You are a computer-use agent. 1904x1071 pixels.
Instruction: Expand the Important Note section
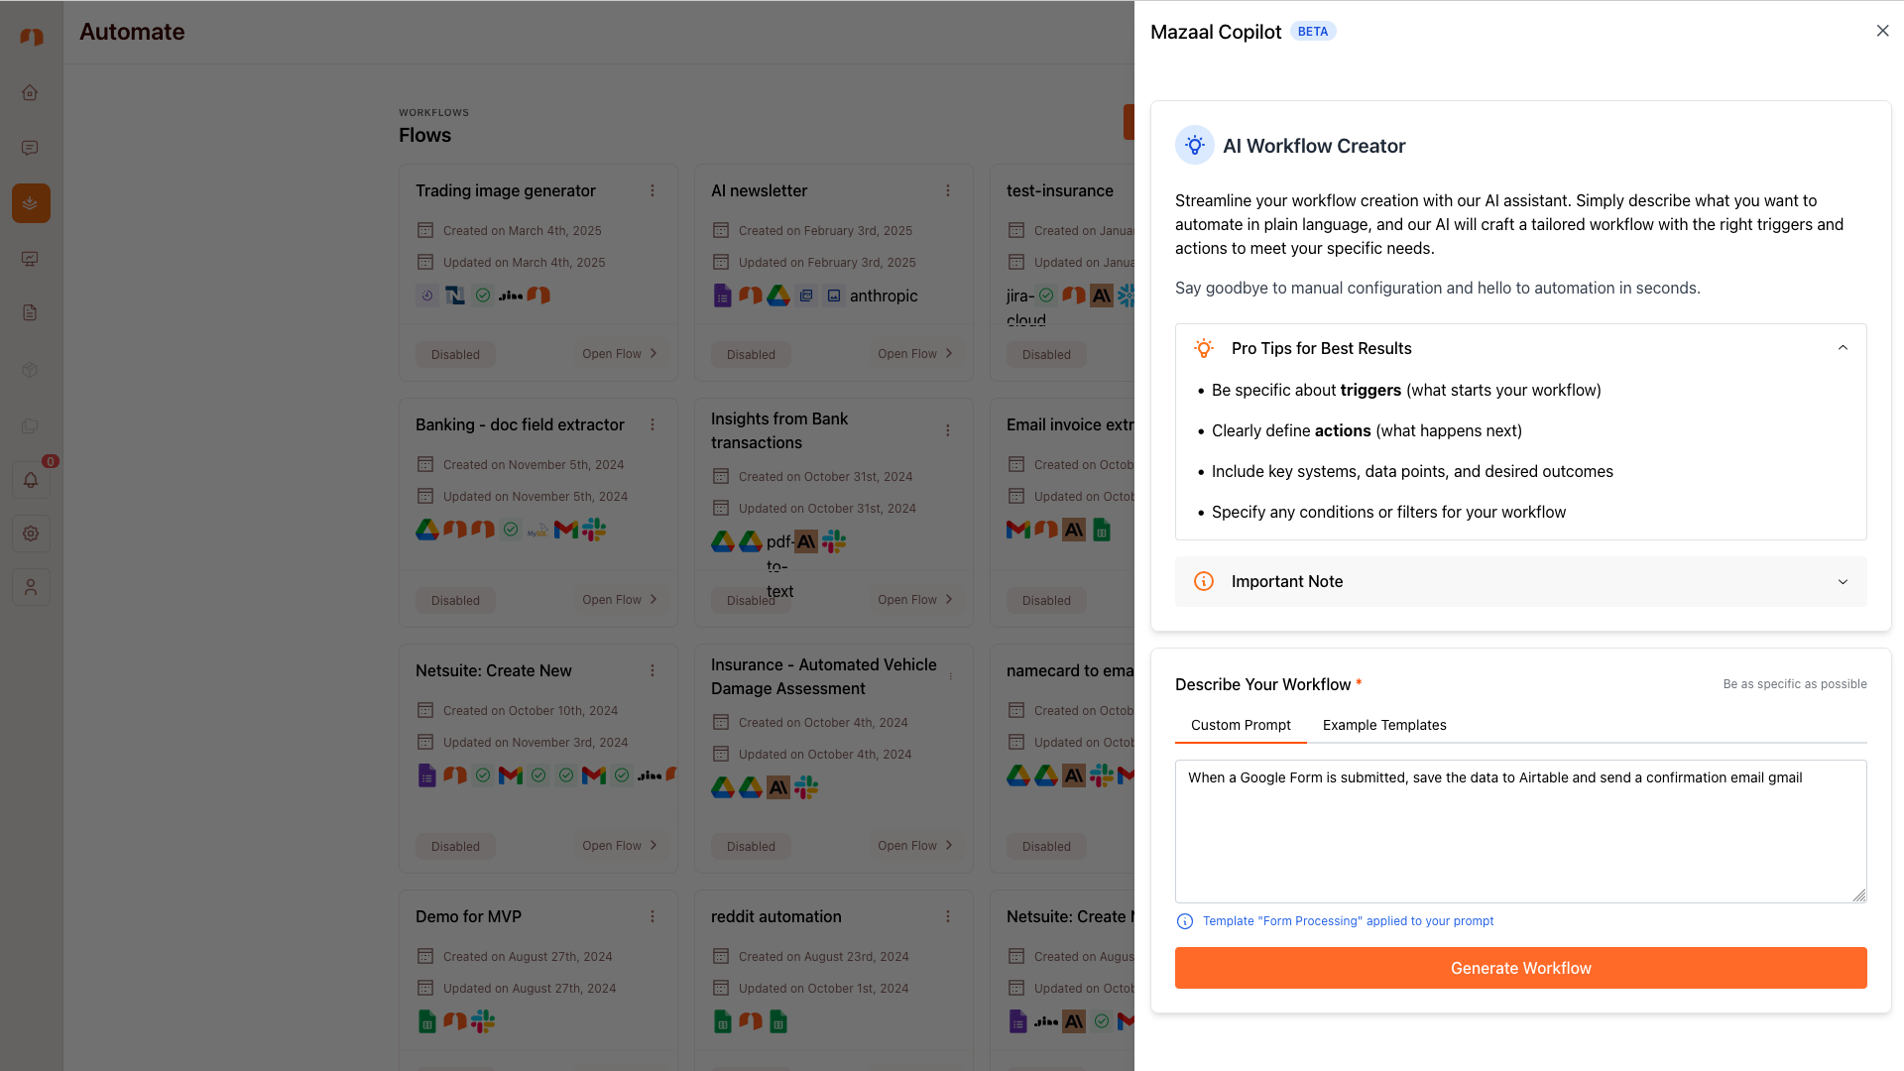(x=1843, y=582)
